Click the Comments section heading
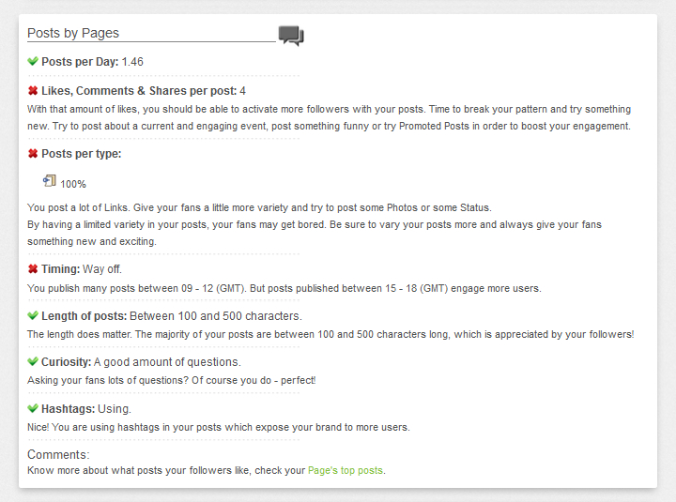 [58, 455]
